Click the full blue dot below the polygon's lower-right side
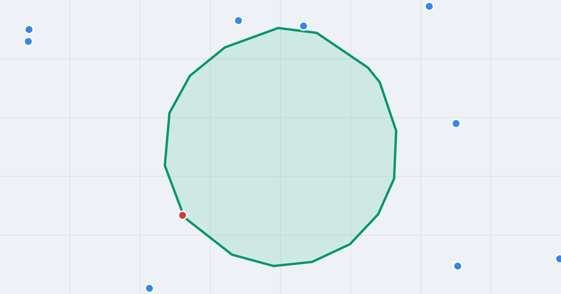The height and width of the screenshot is (294, 561). tap(458, 266)
